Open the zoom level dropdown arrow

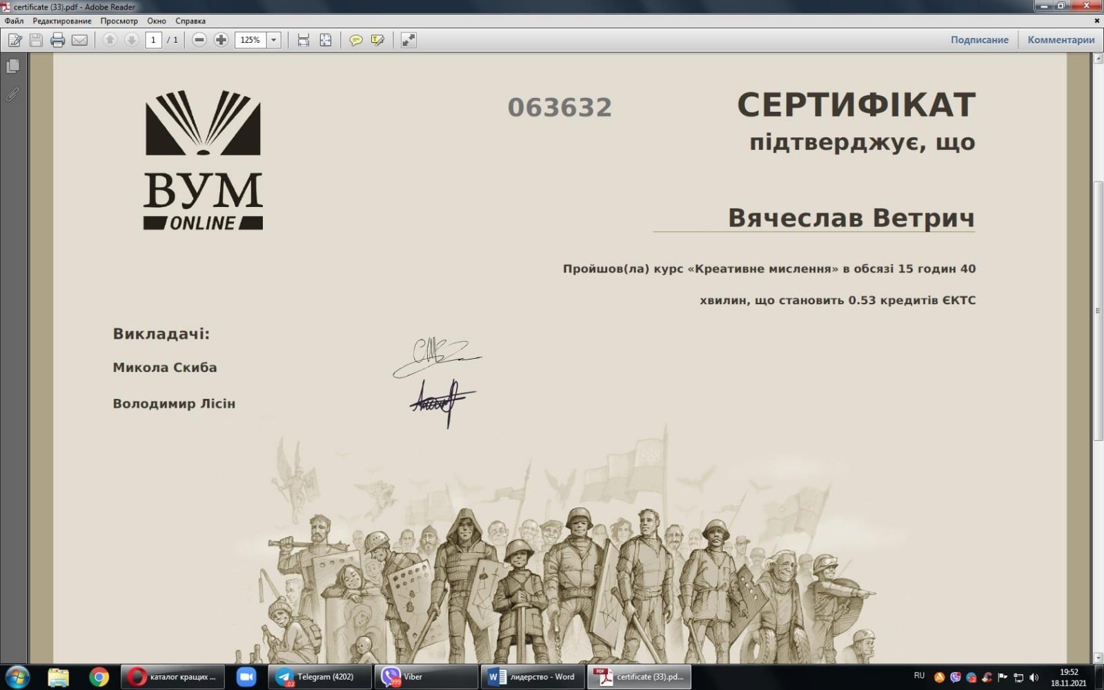pos(274,40)
